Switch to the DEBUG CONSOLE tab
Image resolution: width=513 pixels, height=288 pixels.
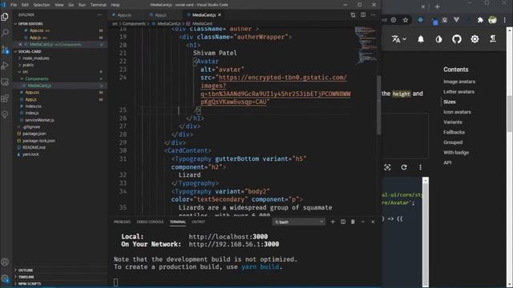(150, 222)
